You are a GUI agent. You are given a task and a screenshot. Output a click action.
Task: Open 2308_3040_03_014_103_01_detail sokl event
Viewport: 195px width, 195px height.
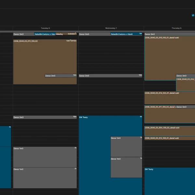click(170, 98)
